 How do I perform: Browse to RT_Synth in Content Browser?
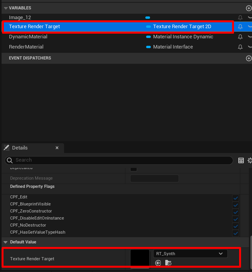(x=168, y=263)
